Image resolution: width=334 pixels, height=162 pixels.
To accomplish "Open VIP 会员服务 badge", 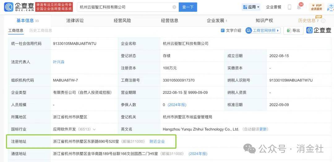I will pos(316,7).
